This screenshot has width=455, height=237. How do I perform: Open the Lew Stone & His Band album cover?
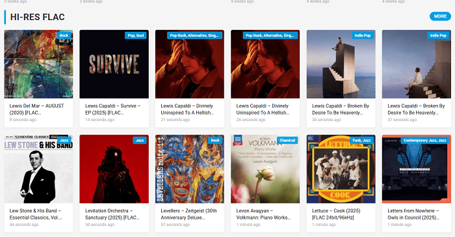click(38, 169)
